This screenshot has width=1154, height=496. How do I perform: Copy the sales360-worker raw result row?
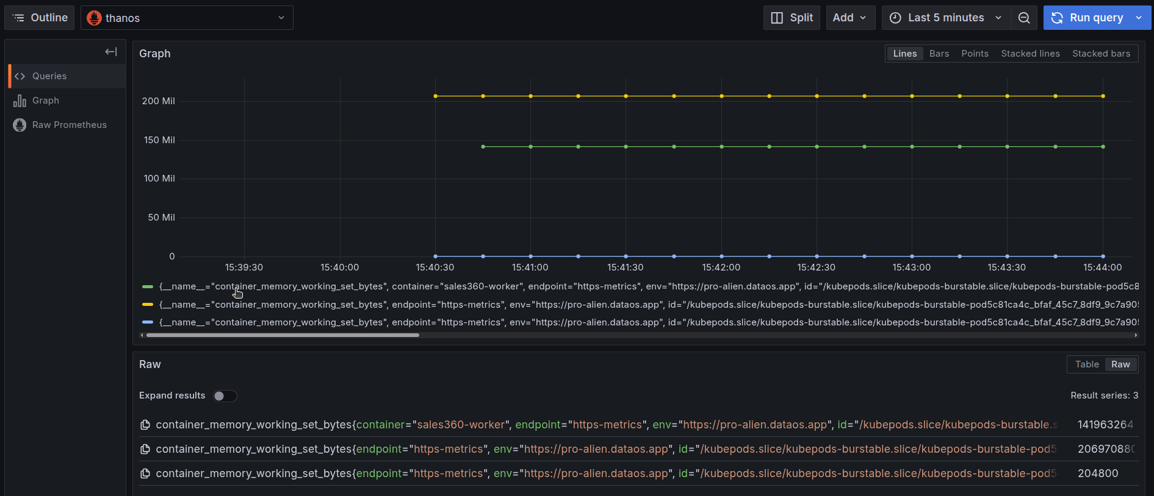[145, 425]
